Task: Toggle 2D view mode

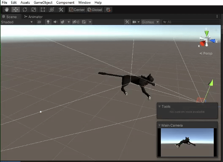Action: coord(39,22)
